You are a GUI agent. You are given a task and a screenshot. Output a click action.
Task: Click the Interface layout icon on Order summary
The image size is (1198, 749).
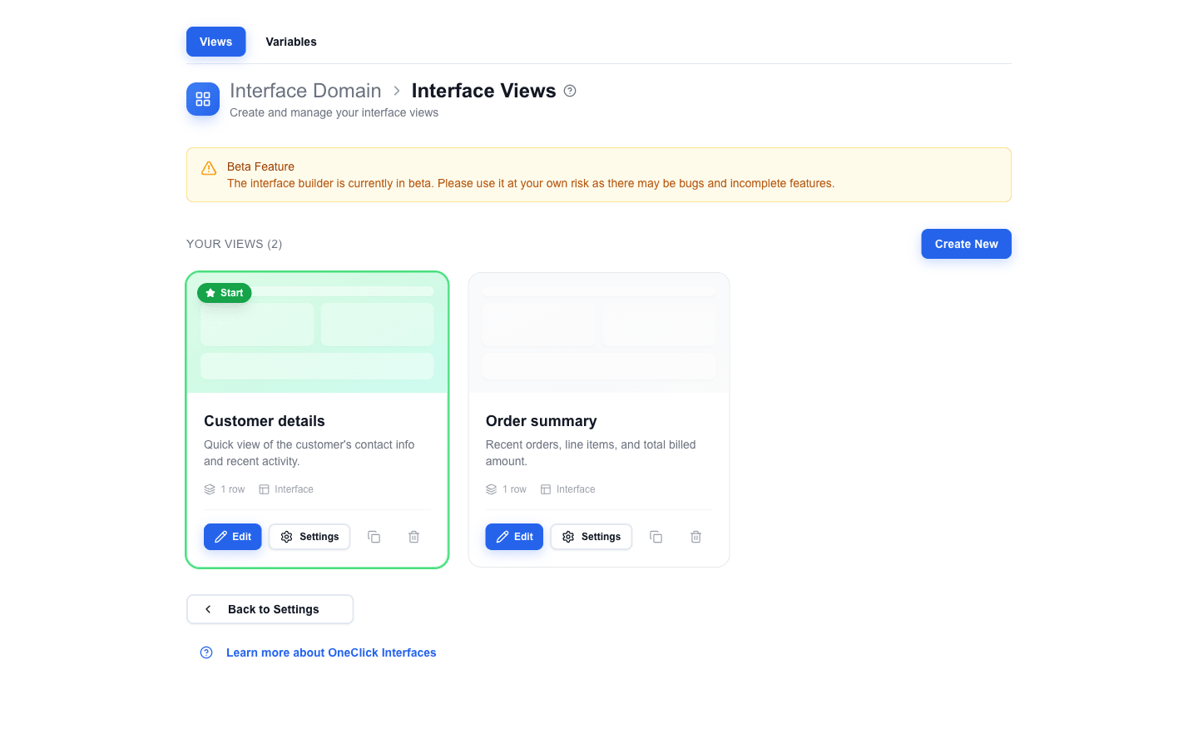546,489
